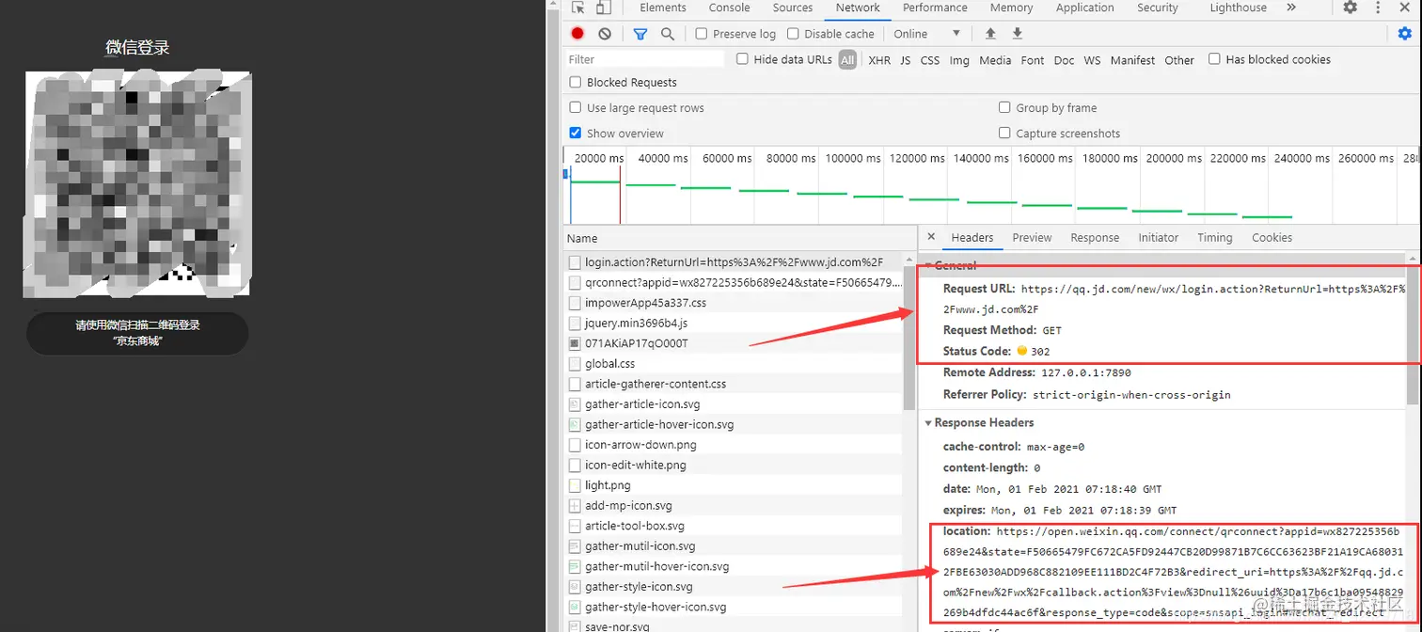The width and height of the screenshot is (1422, 632).
Task: Clear the network log
Action: [x=605, y=34]
